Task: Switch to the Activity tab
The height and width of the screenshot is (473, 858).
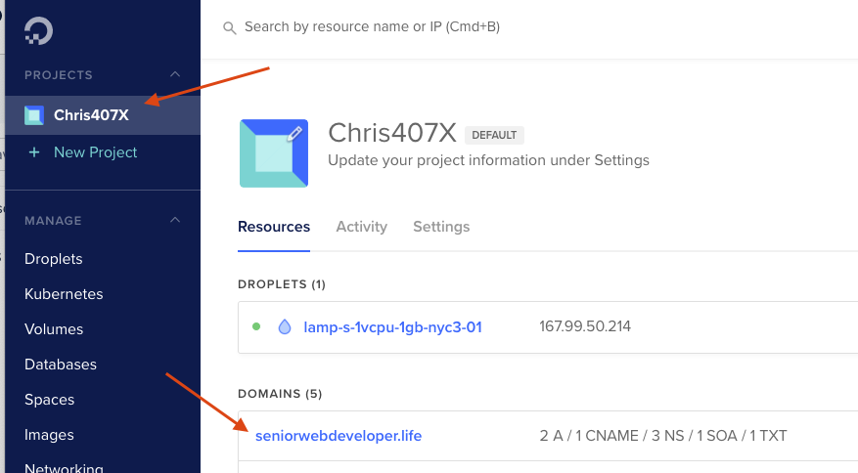Action: click(361, 227)
